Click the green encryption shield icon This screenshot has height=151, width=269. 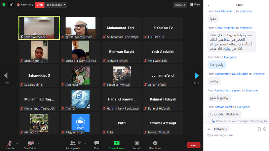(x=4, y=5)
